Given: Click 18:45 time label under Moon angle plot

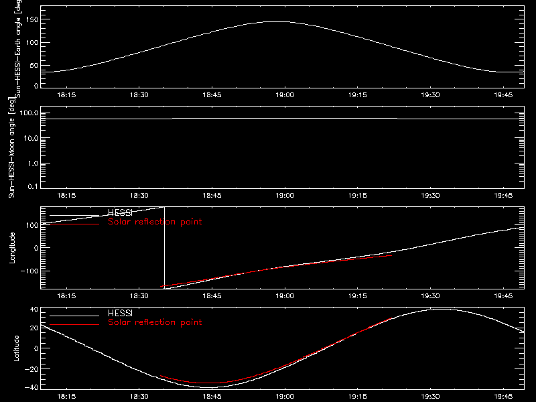Looking at the screenshot, I should point(212,196).
